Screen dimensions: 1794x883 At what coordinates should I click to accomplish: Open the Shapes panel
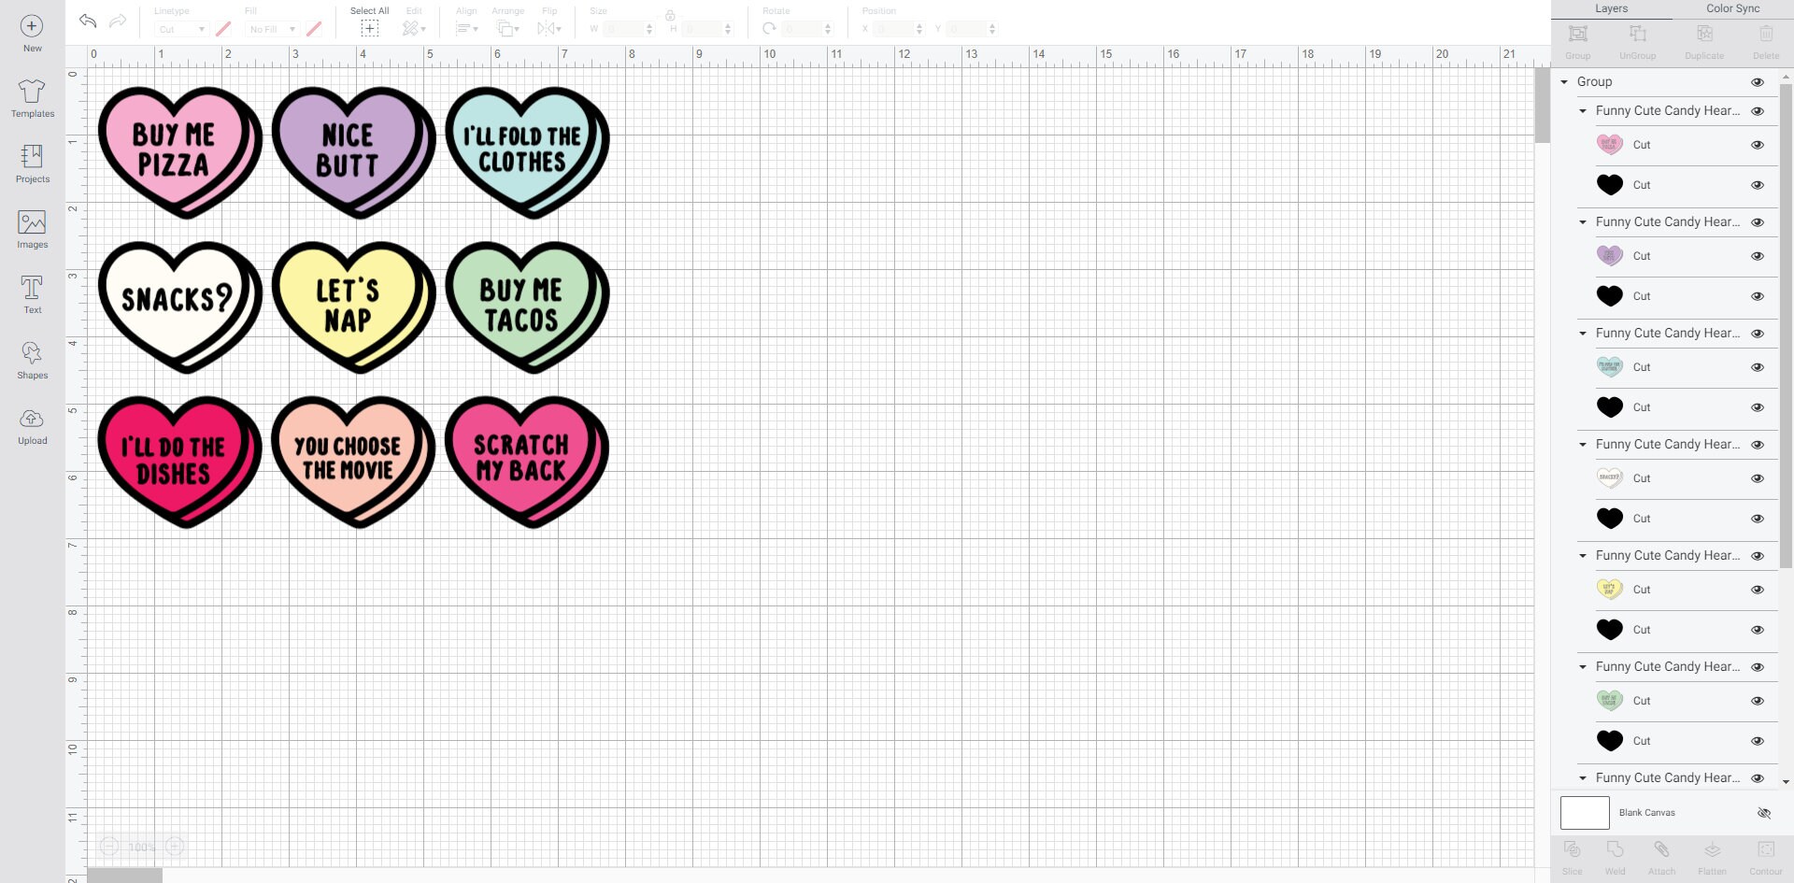(x=32, y=358)
